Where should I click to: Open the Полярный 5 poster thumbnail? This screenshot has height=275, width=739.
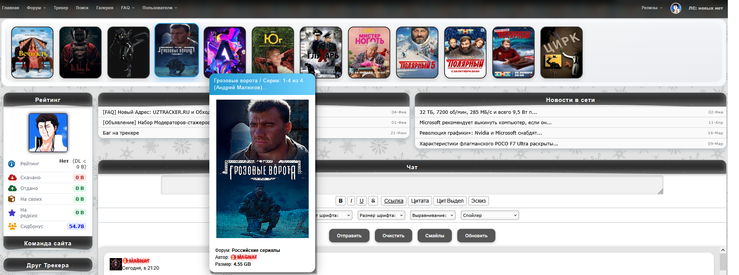coord(417,52)
